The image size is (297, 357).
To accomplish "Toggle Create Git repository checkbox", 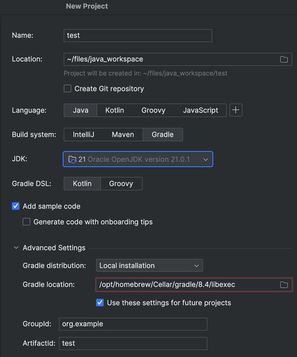I will click(67, 88).
